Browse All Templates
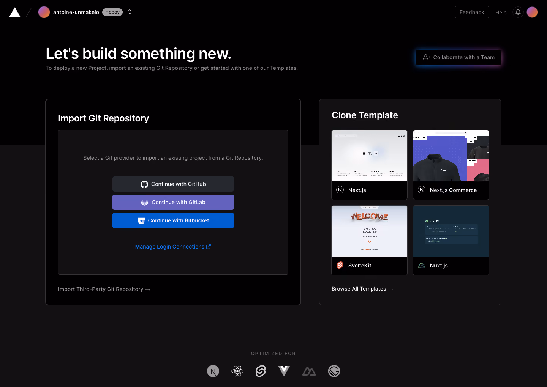This screenshot has width=547, height=387. click(x=362, y=289)
